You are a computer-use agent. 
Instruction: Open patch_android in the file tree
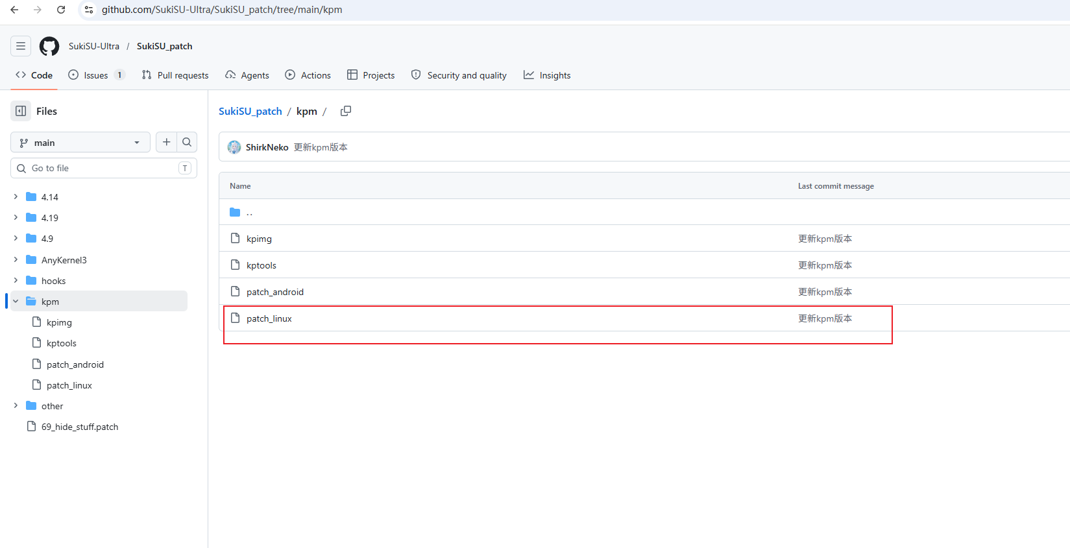75,364
